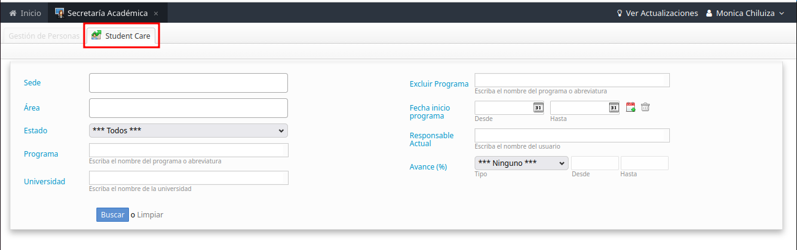The width and height of the screenshot is (797, 250).
Task: Click the lightbulb Ver Actualizaciones icon
Action: click(620, 13)
